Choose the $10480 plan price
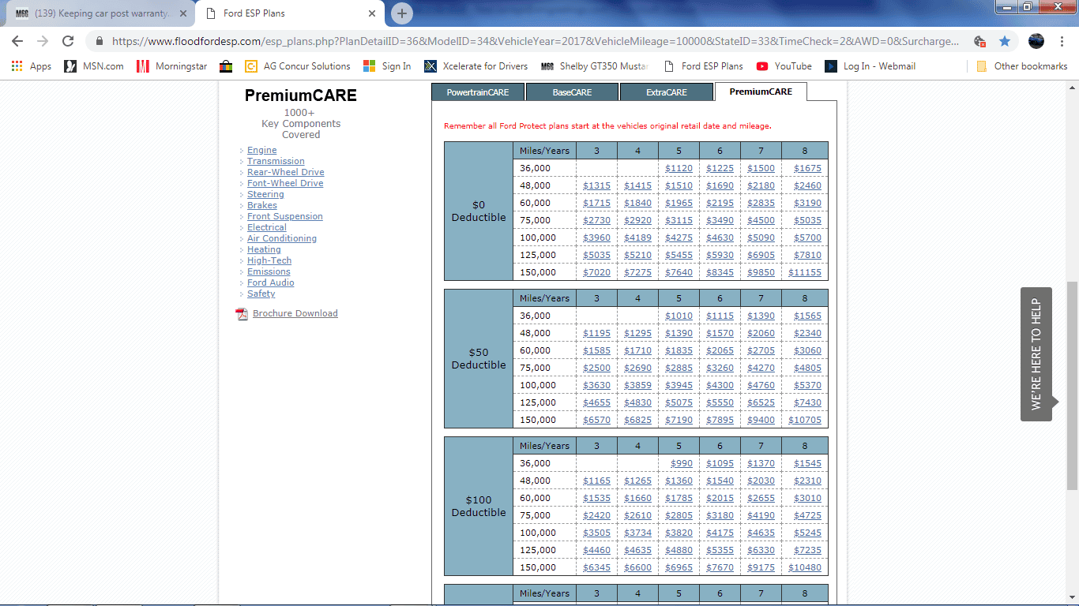Image resolution: width=1079 pixels, height=606 pixels. pos(805,567)
